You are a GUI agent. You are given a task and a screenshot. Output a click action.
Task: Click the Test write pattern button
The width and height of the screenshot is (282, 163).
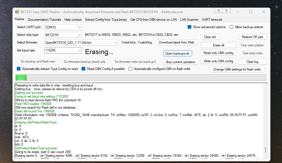[x=252, y=45]
